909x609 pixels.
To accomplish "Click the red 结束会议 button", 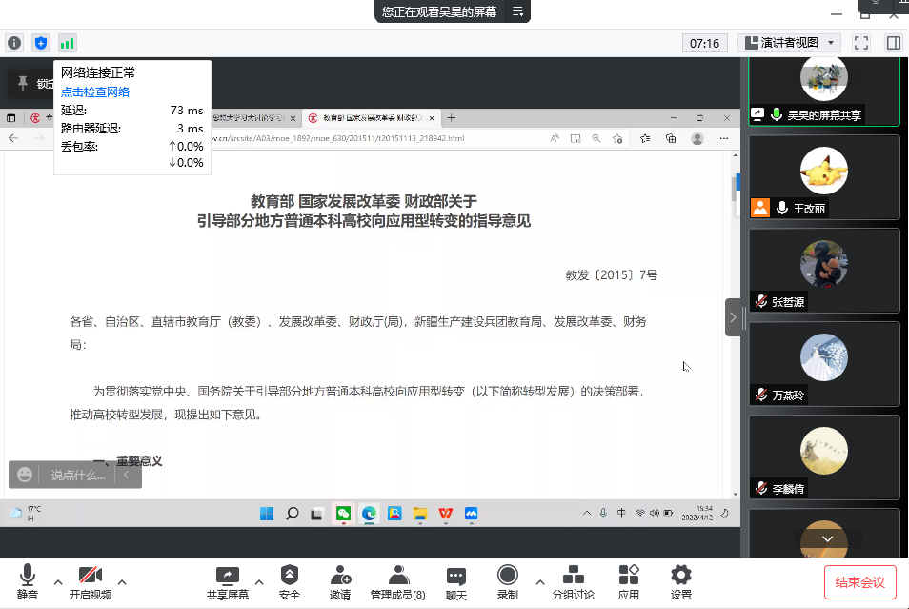I will coord(859,581).
